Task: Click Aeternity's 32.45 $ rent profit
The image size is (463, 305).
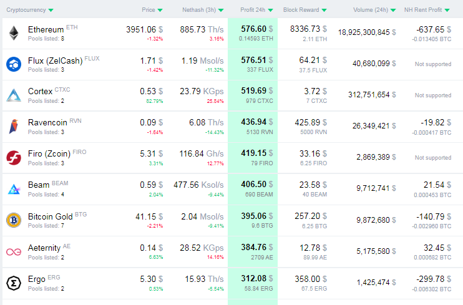Action: (437, 248)
